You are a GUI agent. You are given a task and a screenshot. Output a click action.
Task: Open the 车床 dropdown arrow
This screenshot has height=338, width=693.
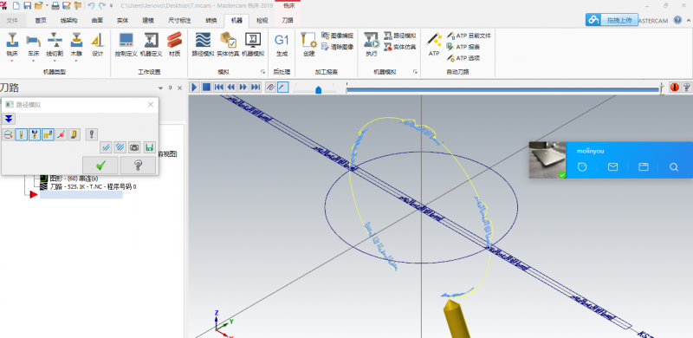34,61
